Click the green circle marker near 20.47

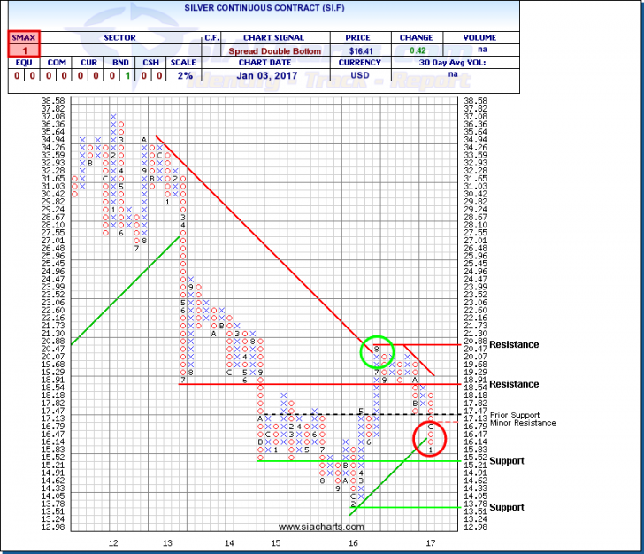click(378, 351)
